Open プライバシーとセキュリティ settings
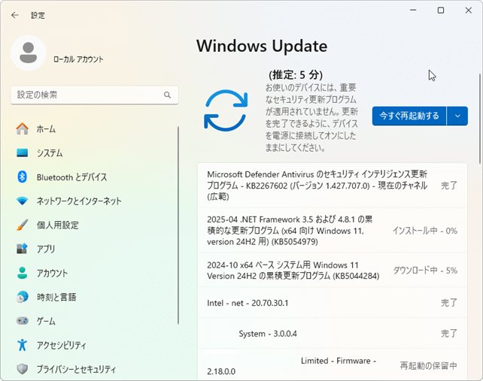 pos(76,369)
